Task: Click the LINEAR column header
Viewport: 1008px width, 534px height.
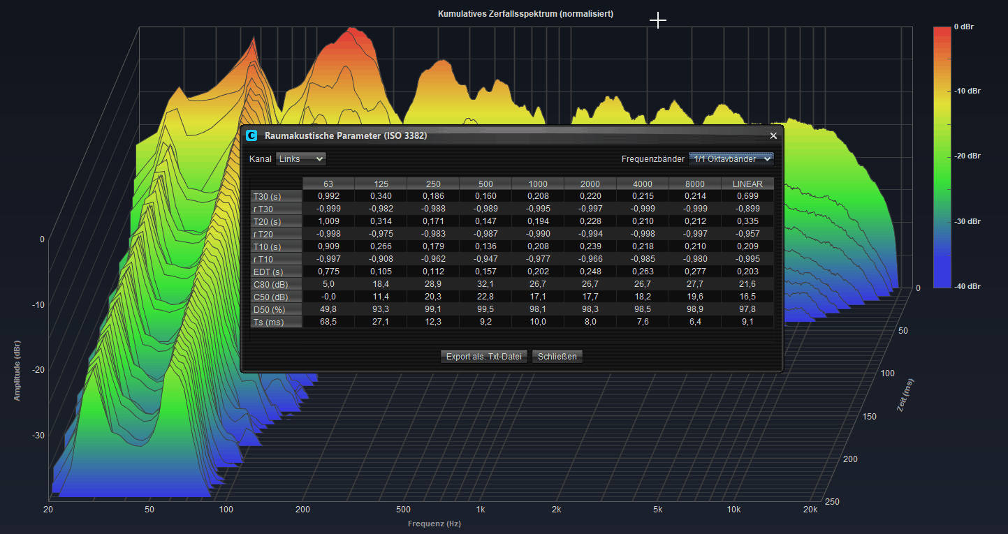Action: (747, 184)
